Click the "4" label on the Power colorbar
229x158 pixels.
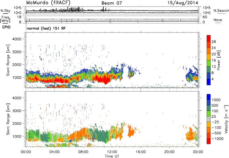coord(212,79)
